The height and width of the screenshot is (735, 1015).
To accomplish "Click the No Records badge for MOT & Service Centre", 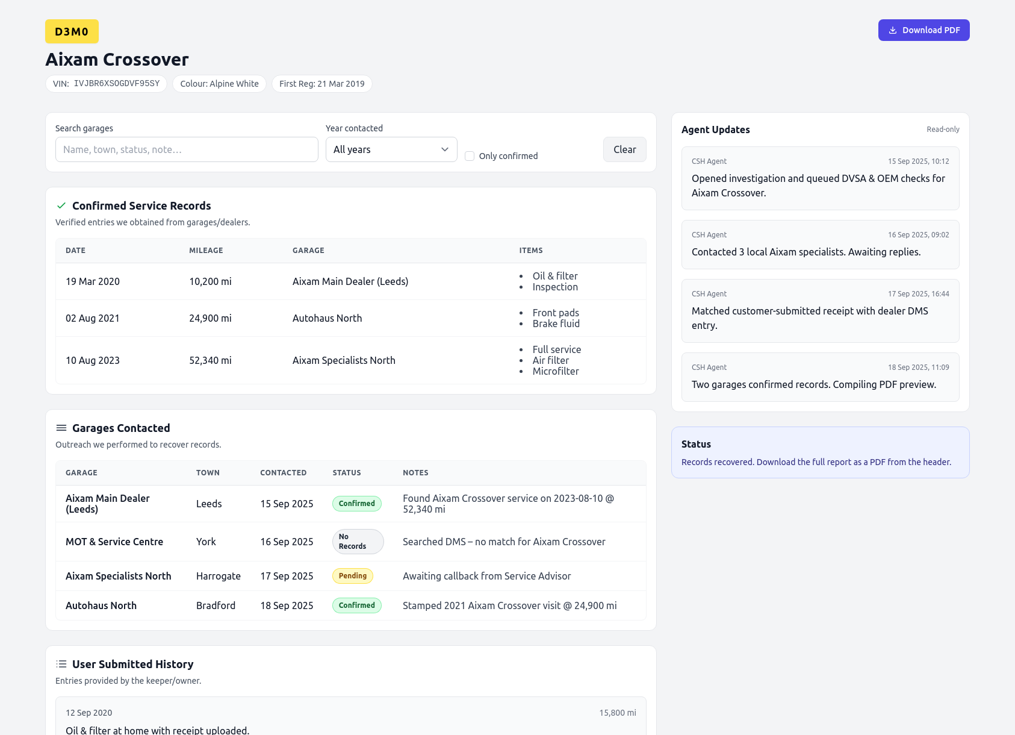I will coord(358,541).
